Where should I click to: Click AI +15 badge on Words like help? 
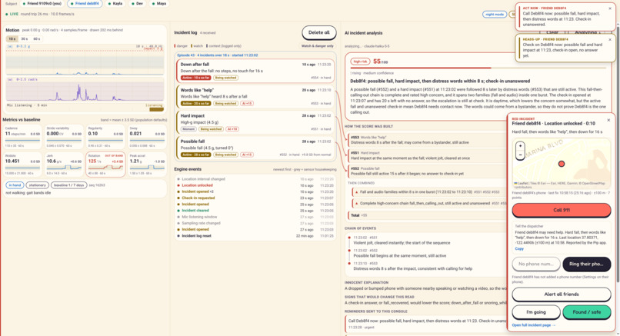(x=247, y=104)
